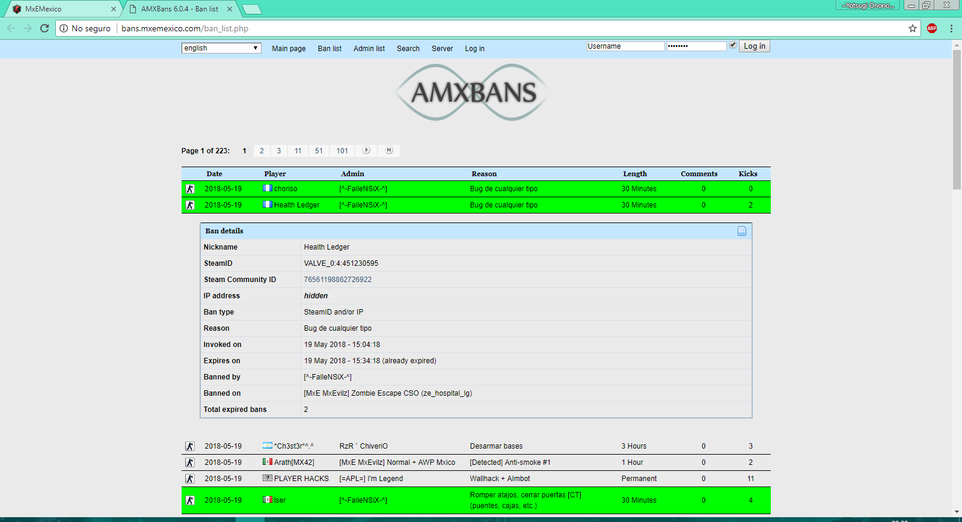This screenshot has width=962, height=522.
Task: Click Argentina flag beside *Ch3st3r*^.^
Action: pyautogui.click(x=268, y=446)
